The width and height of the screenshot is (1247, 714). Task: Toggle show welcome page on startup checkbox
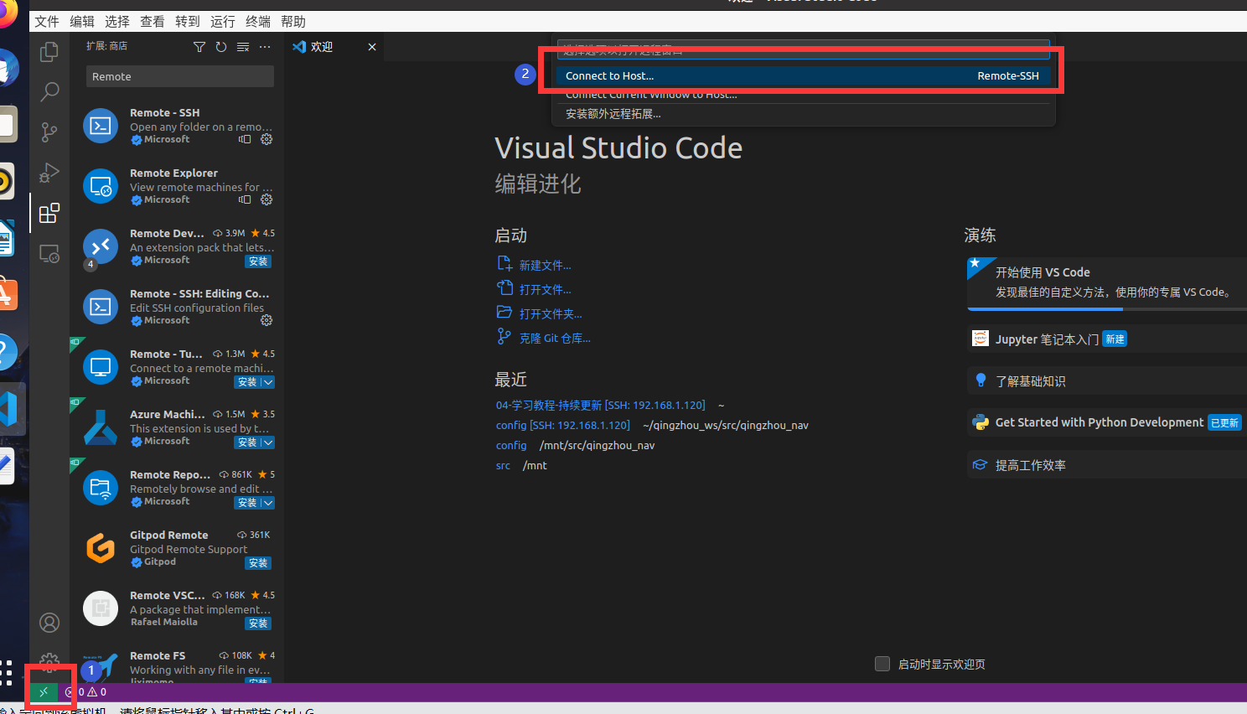pos(882,664)
